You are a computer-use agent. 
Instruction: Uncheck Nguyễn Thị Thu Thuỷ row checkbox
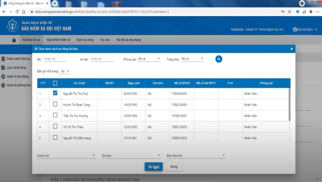[55, 93]
